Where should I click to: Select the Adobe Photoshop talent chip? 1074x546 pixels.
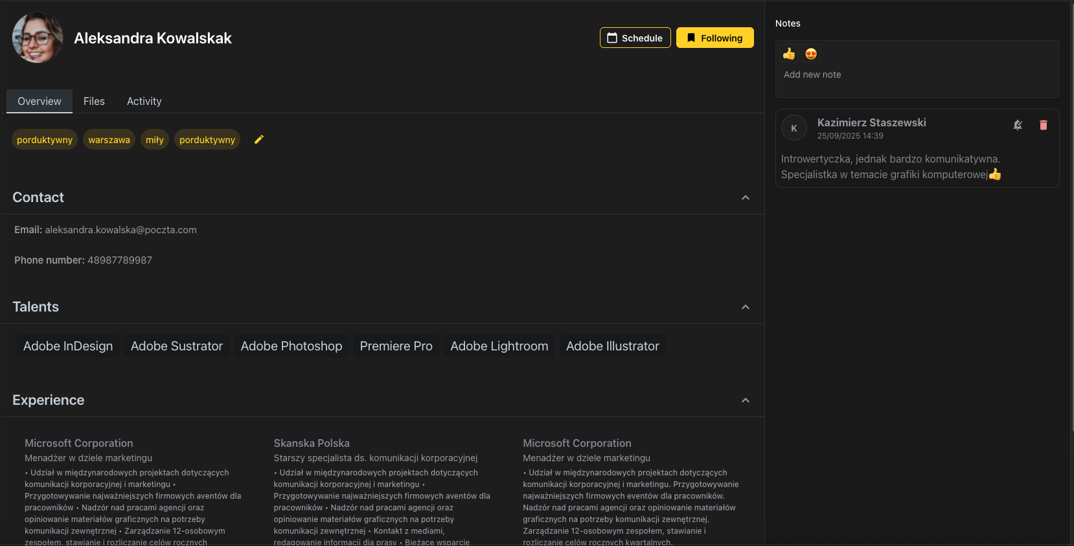click(x=291, y=346)
